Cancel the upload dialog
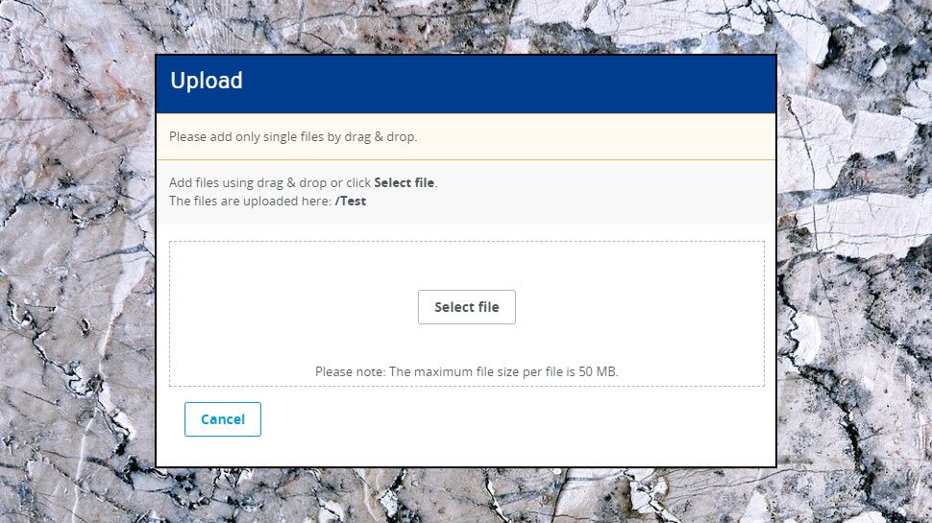 223,419
